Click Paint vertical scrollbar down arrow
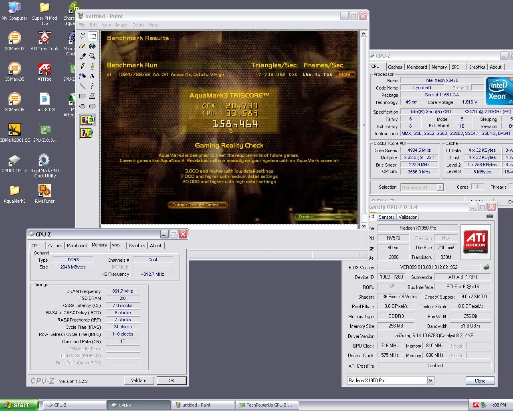513x411 pixels. pyautogui.click(x=364, y=226)
